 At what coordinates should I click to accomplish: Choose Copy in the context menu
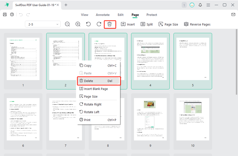tap(98, 66)
